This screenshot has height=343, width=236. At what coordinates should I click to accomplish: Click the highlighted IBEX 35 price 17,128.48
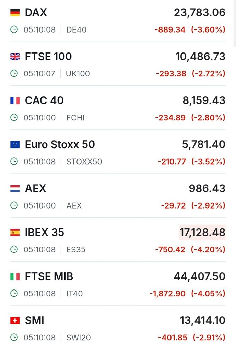202,233
